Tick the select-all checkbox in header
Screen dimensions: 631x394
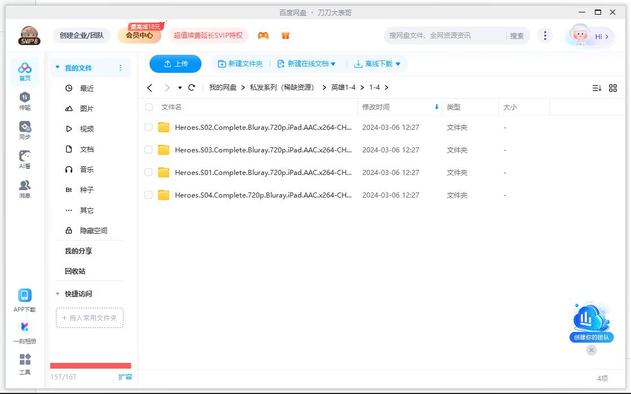coord(149,107)
